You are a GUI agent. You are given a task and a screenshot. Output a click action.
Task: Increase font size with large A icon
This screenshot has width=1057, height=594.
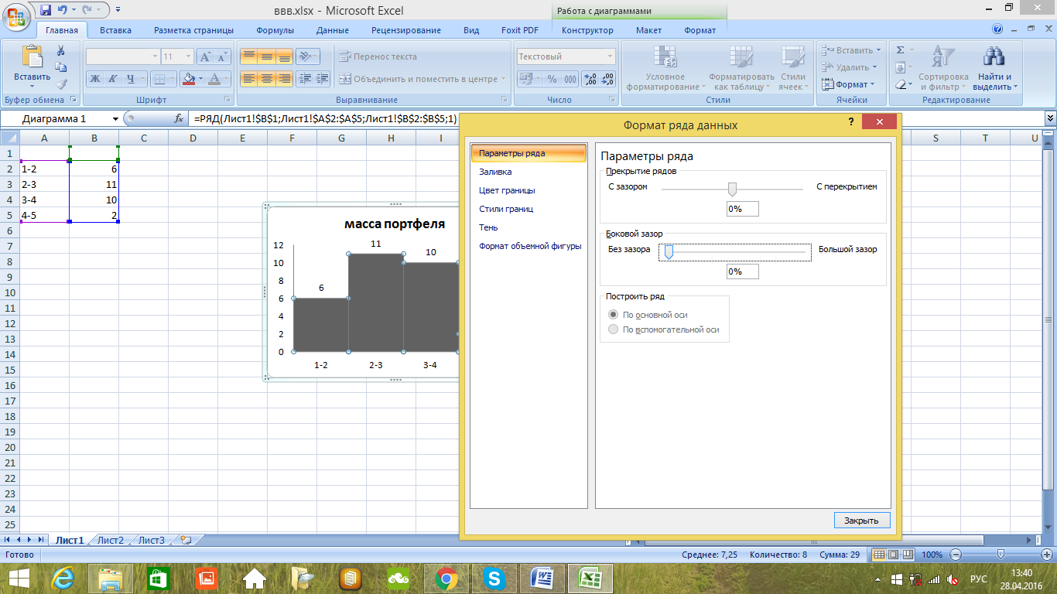click(205, 56)
